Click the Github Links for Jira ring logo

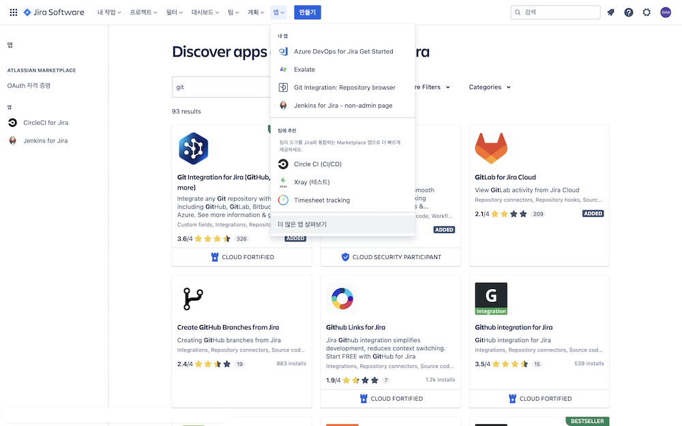point(342,299)
